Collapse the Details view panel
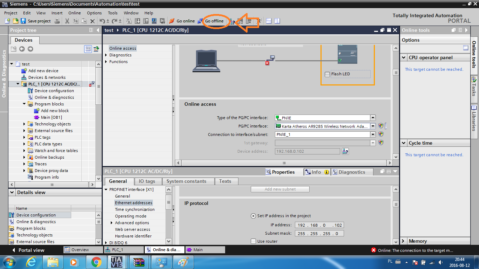The width and height of the screenshot is (479, 269). (x=12, y=192)
